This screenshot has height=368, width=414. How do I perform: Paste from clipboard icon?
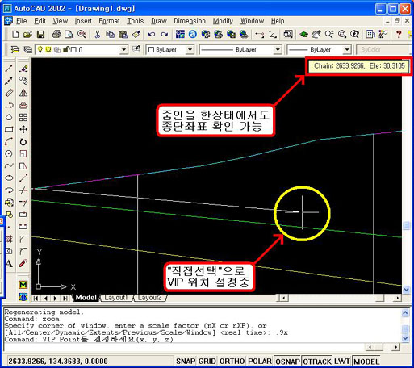pos(123,35)
